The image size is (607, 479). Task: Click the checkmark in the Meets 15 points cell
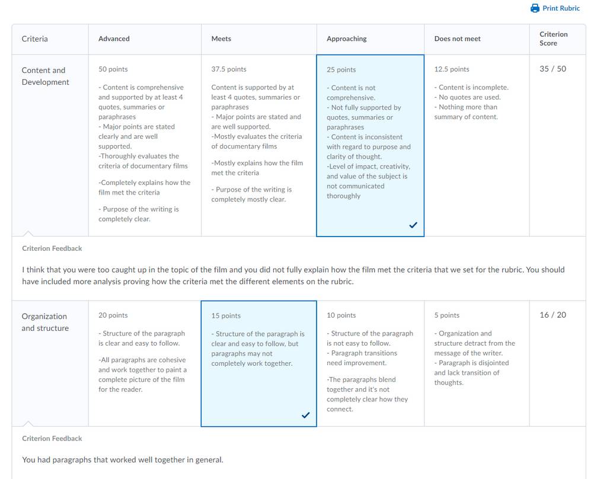pyautogui.click(x=305, y=415)
